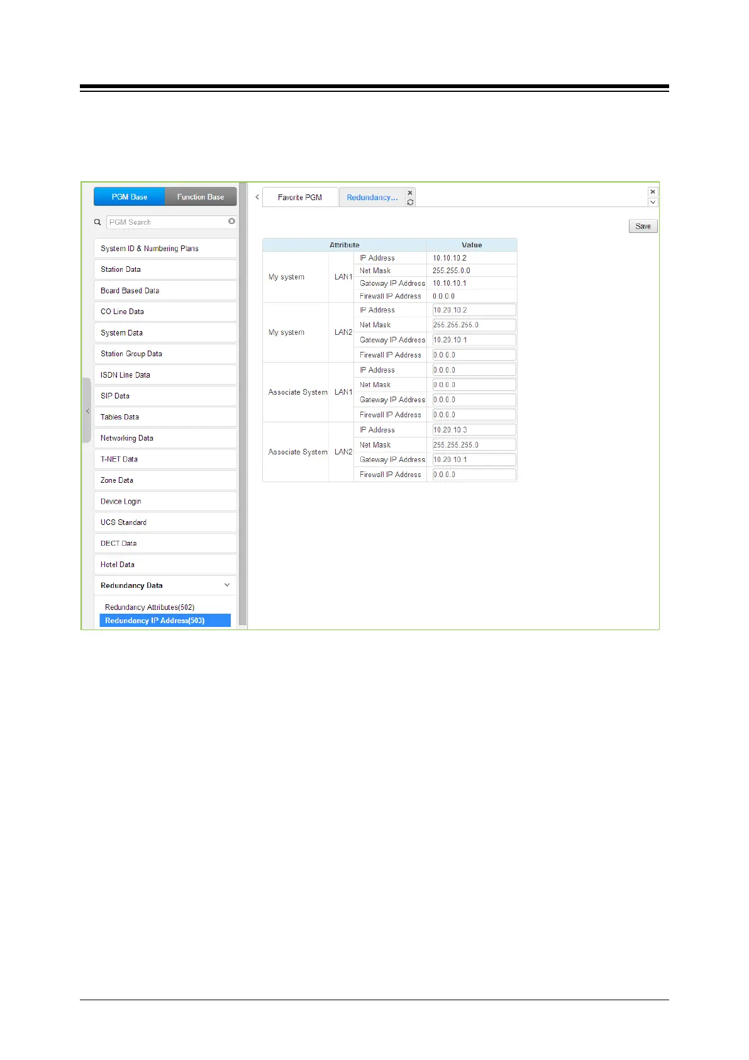
Task: Click the search magnifier icon
Action: (97, 222)
